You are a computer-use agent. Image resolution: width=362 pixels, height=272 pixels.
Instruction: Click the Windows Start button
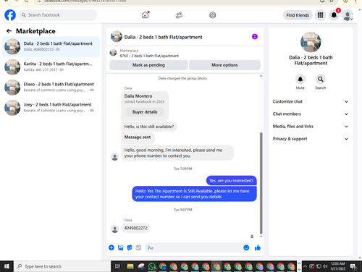tap(7, 266)
